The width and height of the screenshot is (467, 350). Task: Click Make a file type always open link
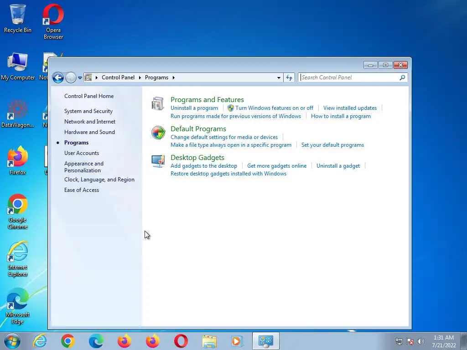click(231, 145)
